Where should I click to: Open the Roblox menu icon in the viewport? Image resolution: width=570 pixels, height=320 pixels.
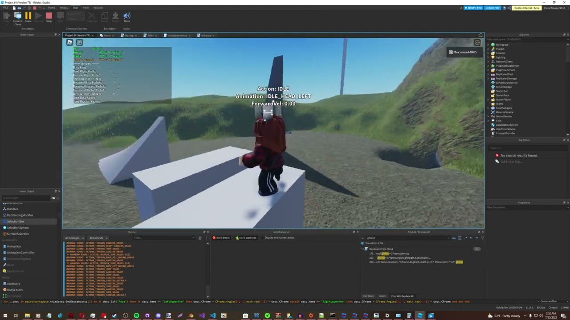pyautogui.click(x=70, y=43)
